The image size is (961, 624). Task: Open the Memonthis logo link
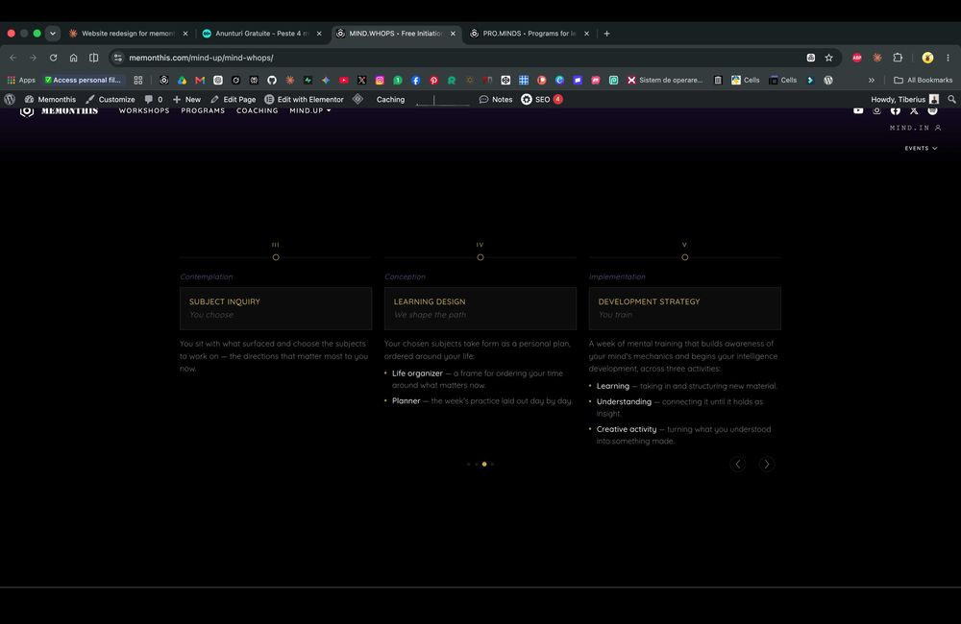pos(59,110)
